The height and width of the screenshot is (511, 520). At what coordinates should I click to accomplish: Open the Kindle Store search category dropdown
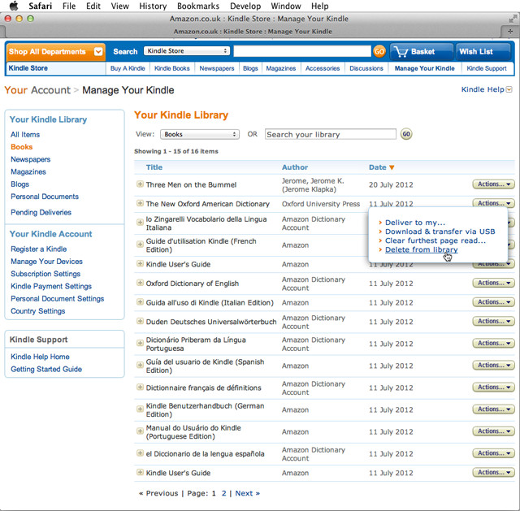[187, 50]
